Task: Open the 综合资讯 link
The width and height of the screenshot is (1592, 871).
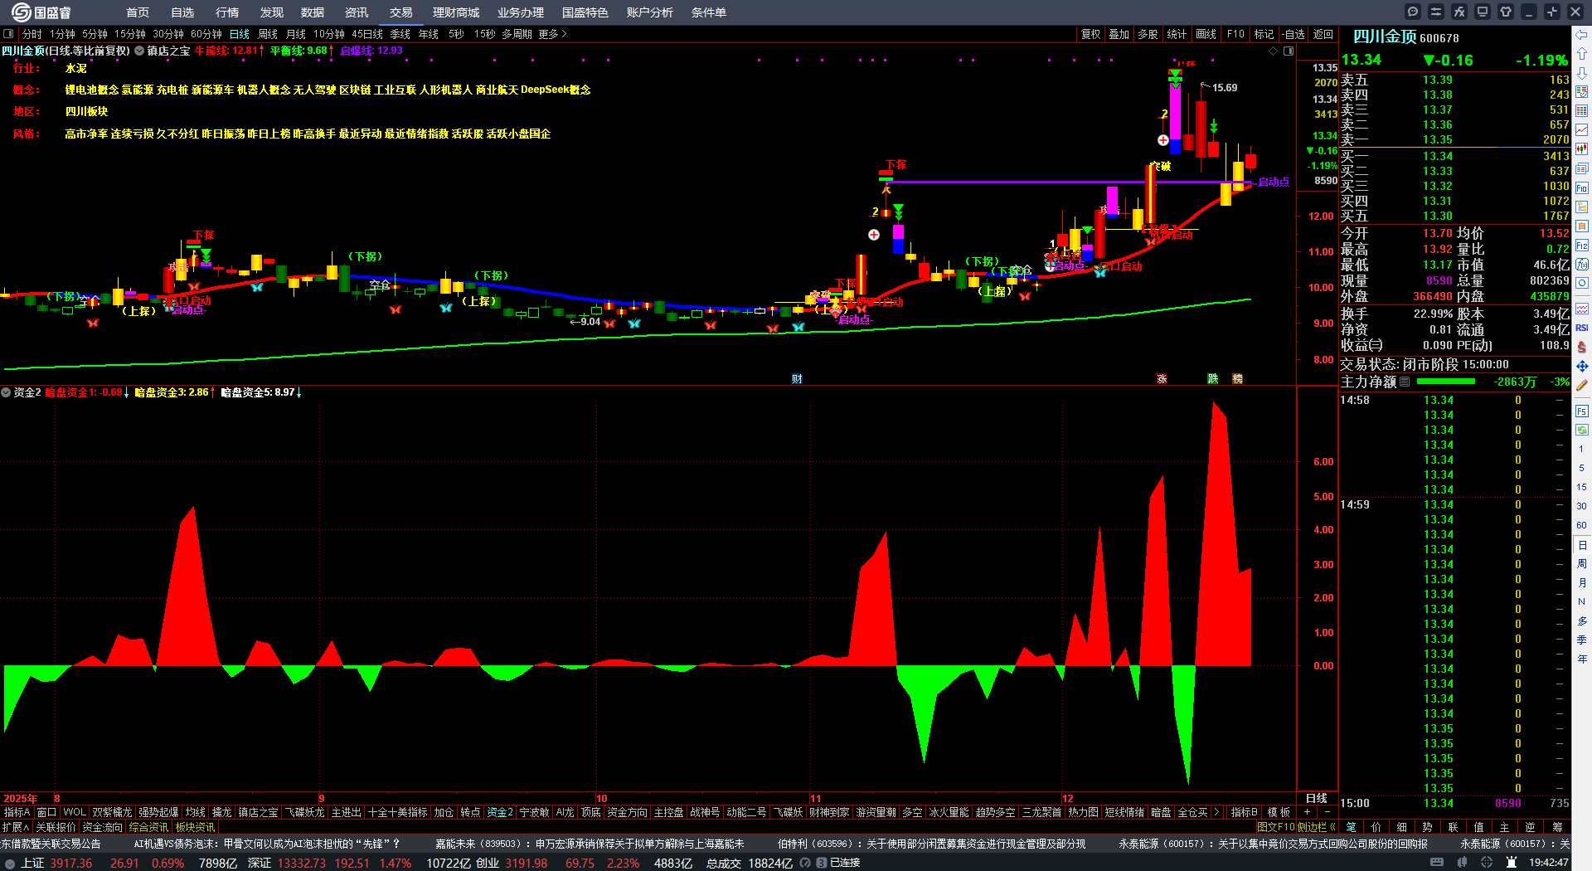Action: tap(149, 827)
